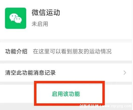Tap the red highlight frame's top edge

click(x=70, y=82)
